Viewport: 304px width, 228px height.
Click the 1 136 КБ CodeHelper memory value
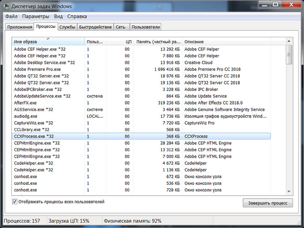171,170
